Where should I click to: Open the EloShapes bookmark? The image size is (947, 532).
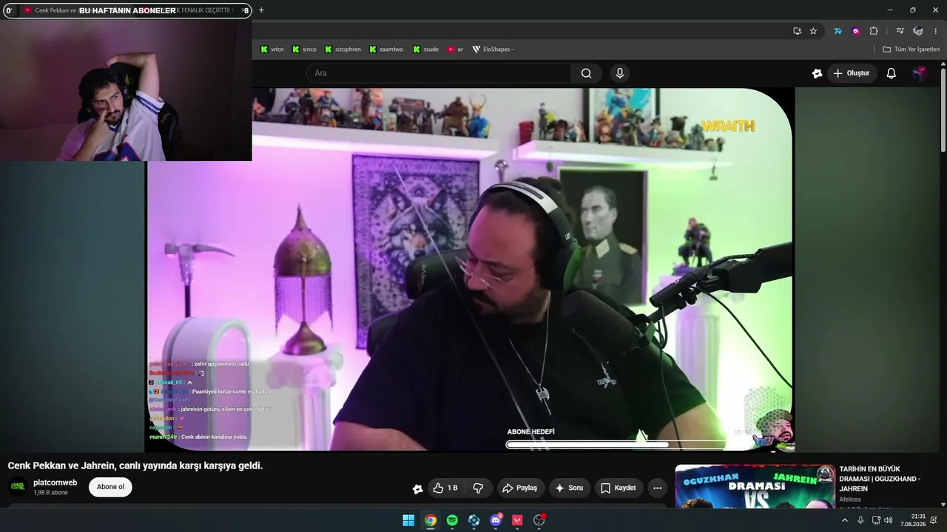[493, 50]
